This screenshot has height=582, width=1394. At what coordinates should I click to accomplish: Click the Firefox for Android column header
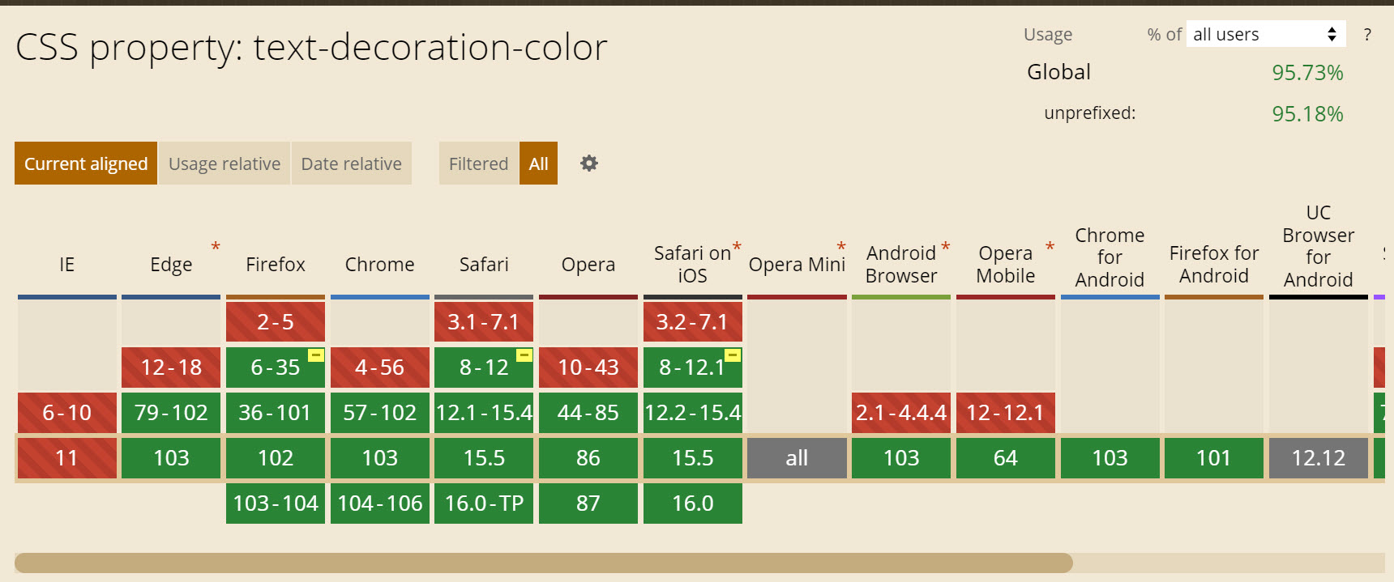pos(1214,265)
